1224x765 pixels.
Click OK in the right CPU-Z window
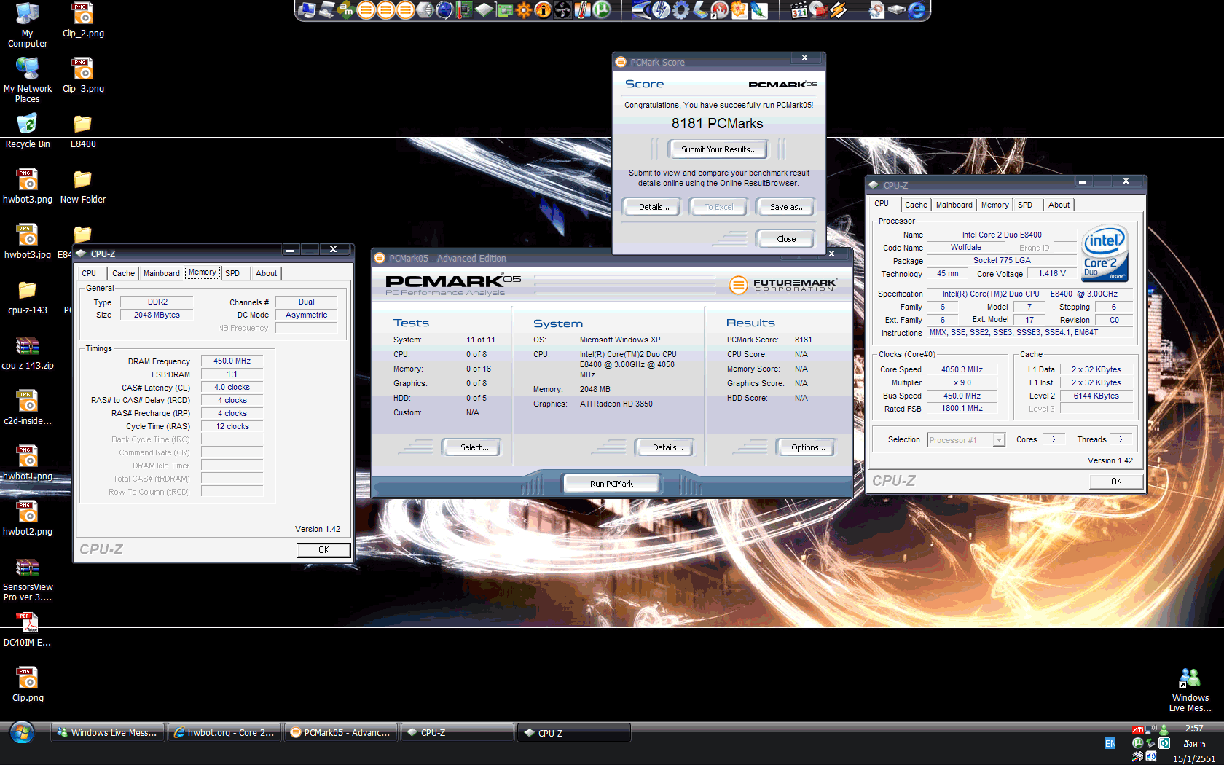(1116, 482)
